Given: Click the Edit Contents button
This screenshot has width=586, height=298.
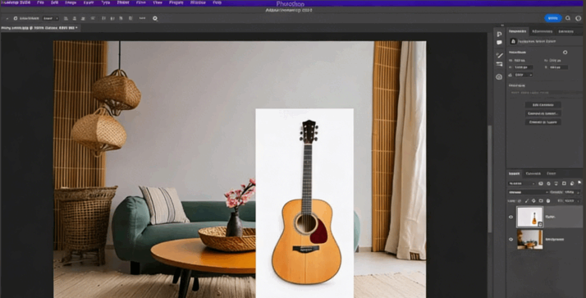Looking at the screenshot, I should tap(543, 105).
